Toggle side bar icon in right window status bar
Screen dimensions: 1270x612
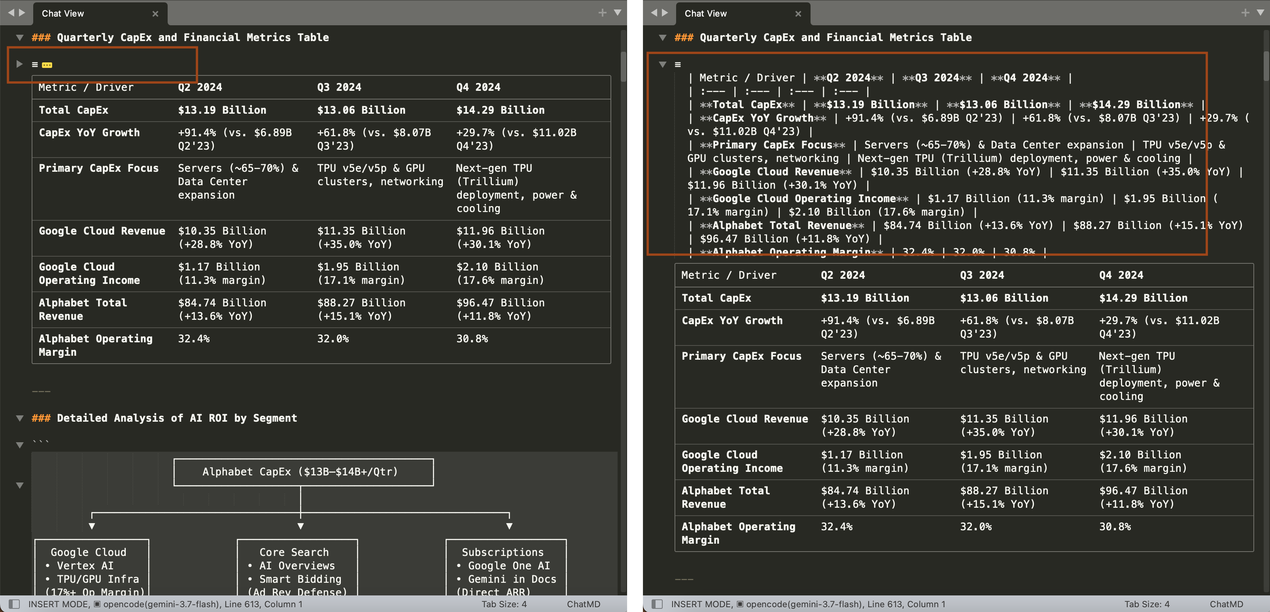[657, 604]
